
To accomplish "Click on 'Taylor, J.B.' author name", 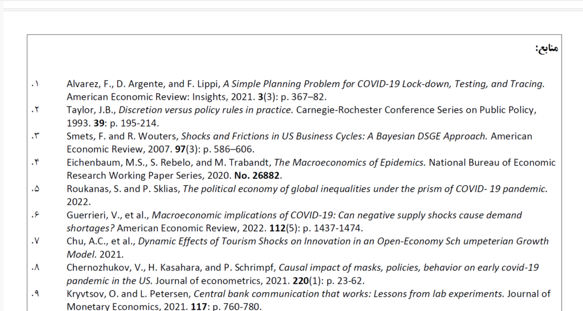I will (91, 110).
